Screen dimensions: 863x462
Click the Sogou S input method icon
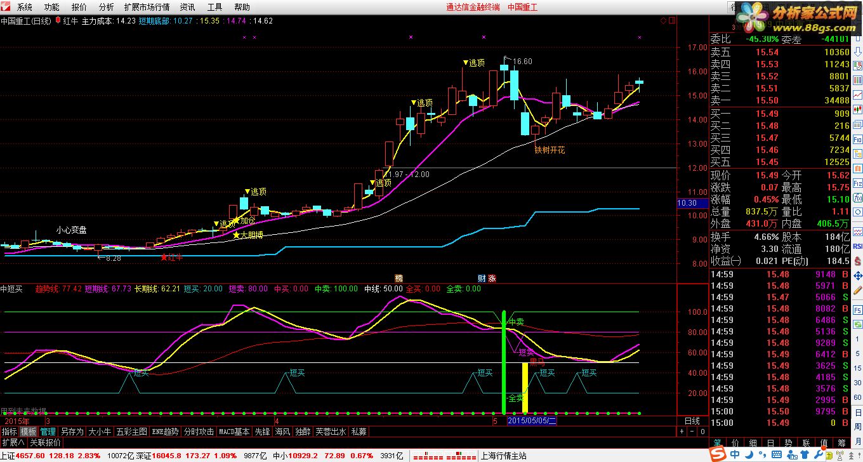click(x=718, y=454)
